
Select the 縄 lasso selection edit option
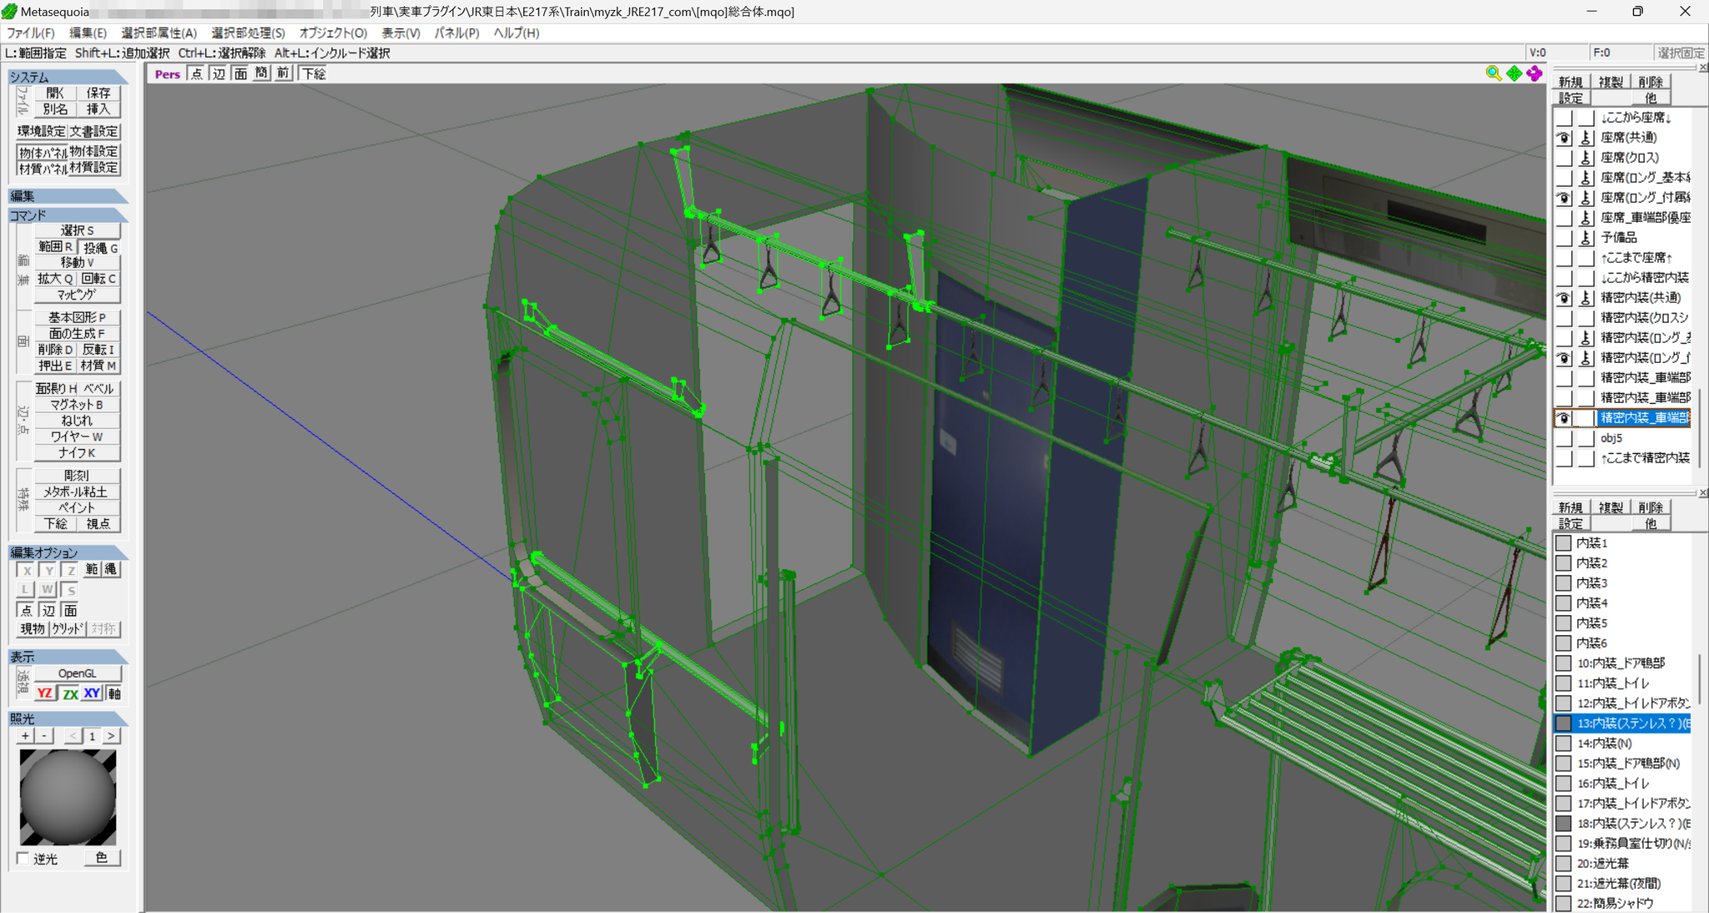coord(111,570)
